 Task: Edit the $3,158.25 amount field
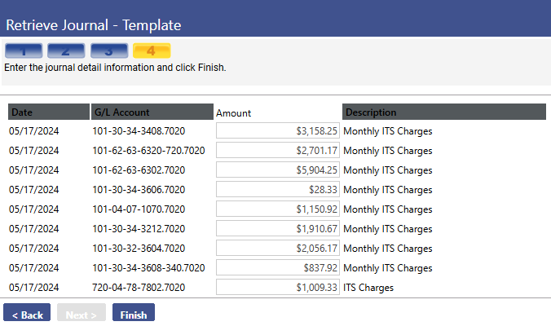pos(278,130)
